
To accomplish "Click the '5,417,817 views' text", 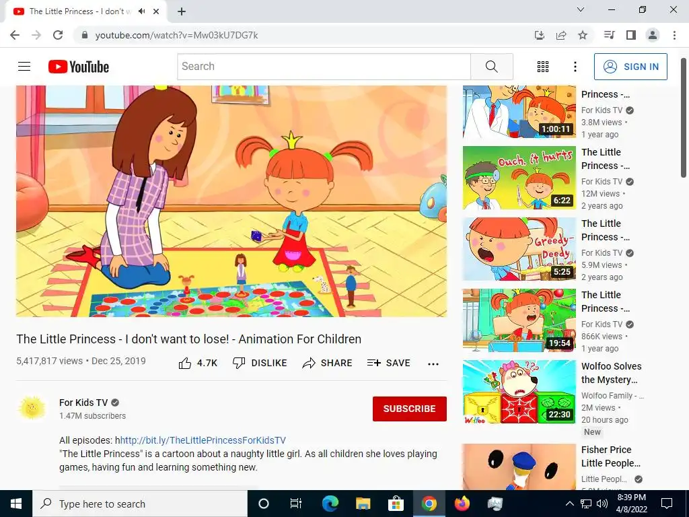I will coord(49,361).
